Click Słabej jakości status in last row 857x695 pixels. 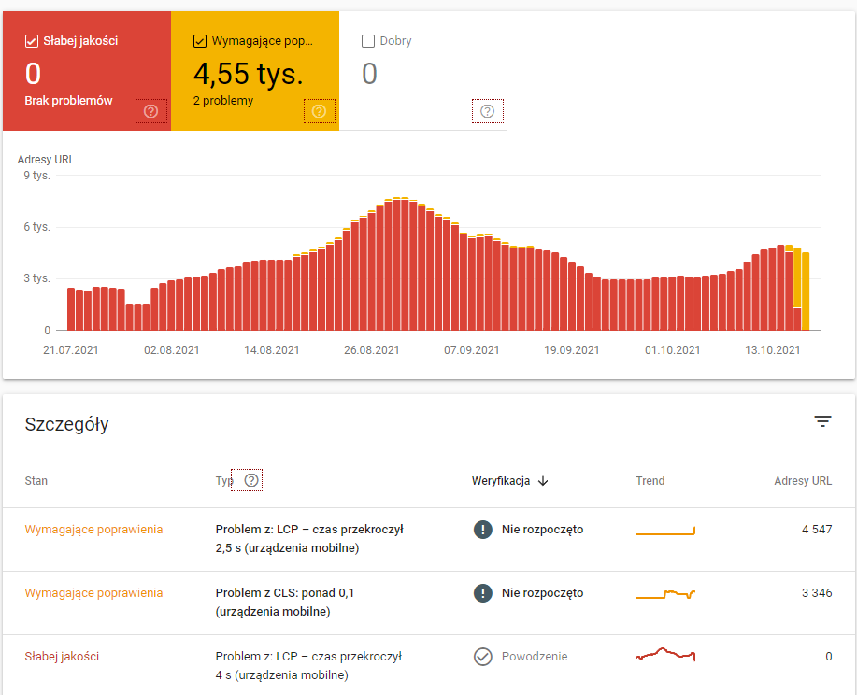62,657
